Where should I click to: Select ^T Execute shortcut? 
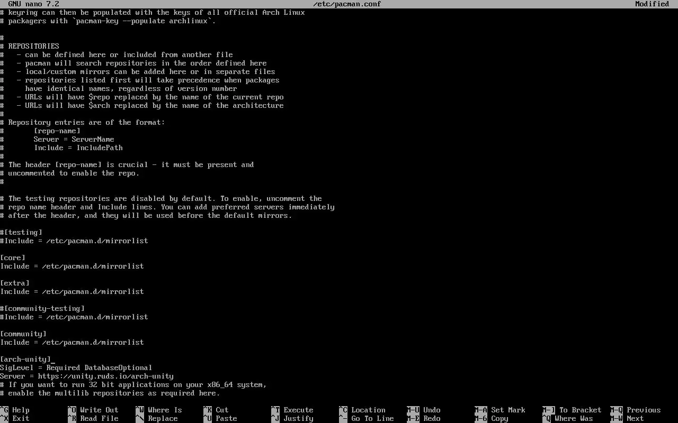click(292, 410)
